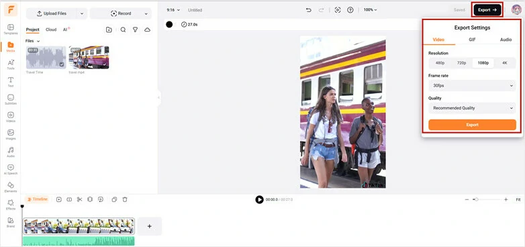
Task: Click the crop icon in timeline toolbar
Action: (x=90, y=199)
